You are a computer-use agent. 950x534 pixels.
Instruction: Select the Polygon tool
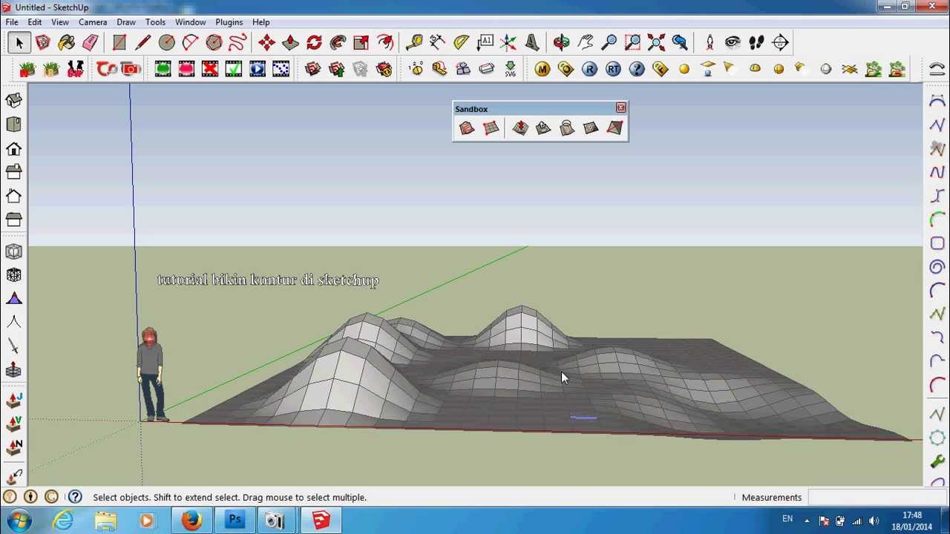pos(214,43)
